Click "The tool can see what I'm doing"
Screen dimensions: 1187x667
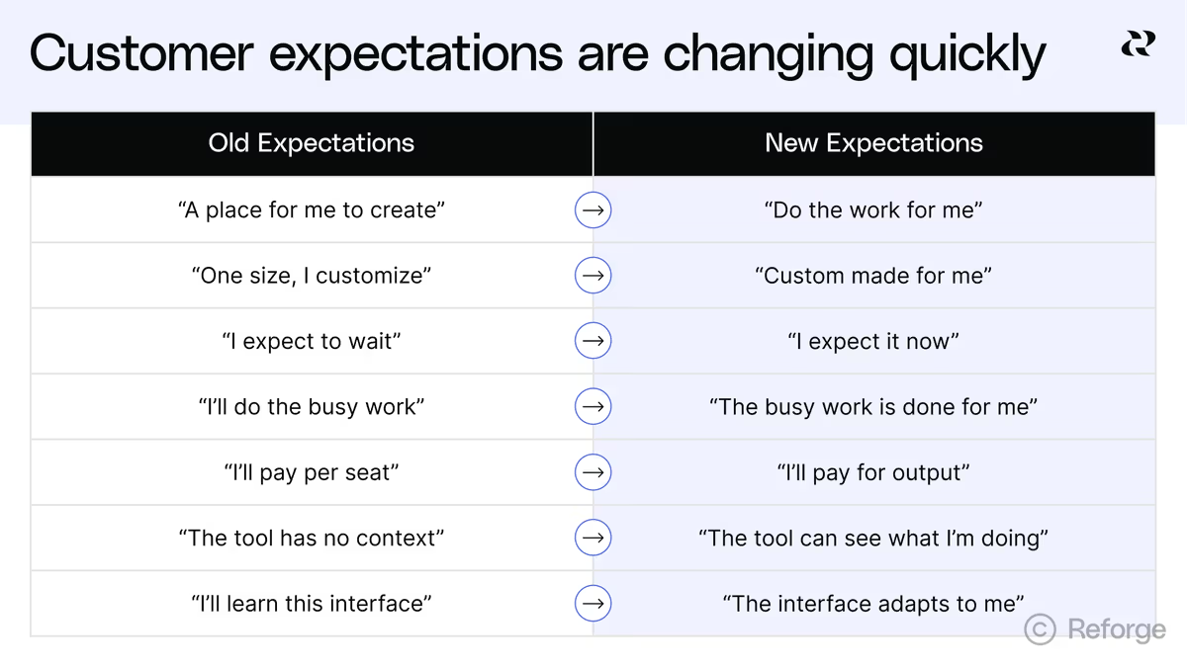[x=873, y=538]
